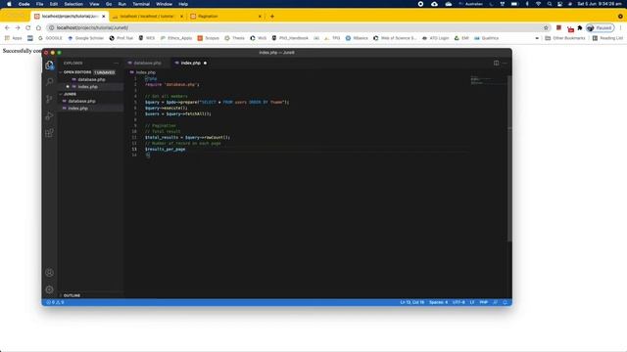This screenshot has width=627, height=352.
Task: Open index.php in JUNE6 folder
Action: tap(77, 109)
